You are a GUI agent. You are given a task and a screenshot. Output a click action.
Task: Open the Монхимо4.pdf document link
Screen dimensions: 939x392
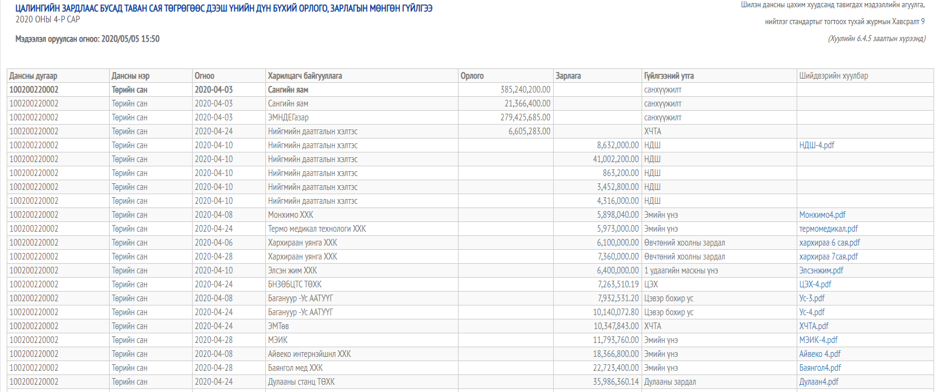tap(822, 215)
